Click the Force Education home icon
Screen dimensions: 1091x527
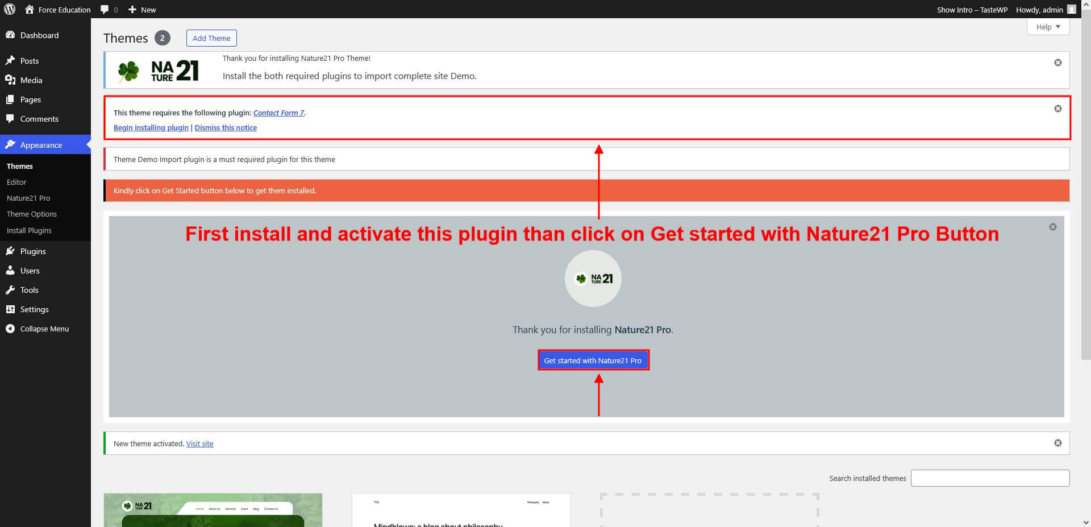[30, 10]
